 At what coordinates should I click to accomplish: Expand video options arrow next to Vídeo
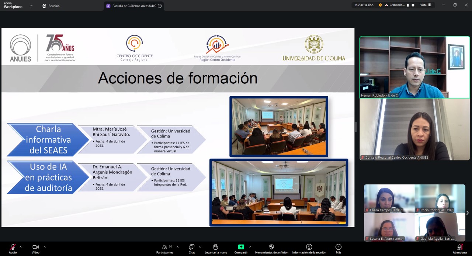point(45,247)
